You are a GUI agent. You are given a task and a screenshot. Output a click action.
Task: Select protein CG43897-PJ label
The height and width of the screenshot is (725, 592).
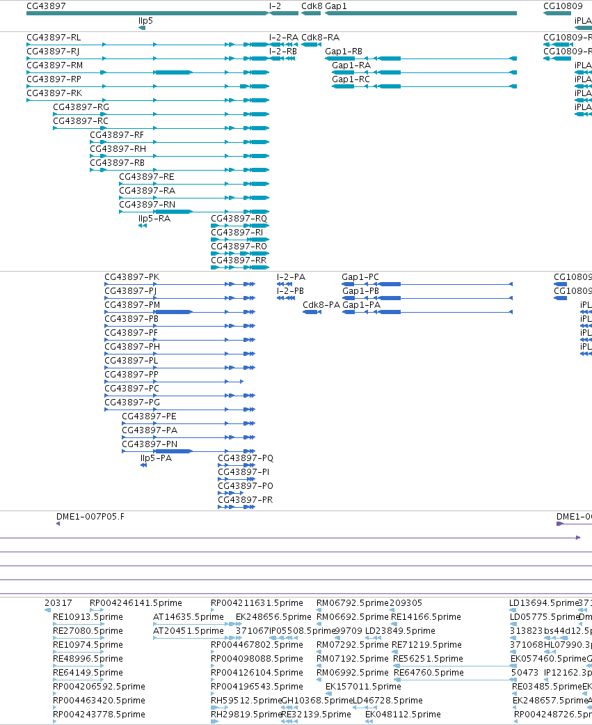pyautogui.click(x=130, y=291)
